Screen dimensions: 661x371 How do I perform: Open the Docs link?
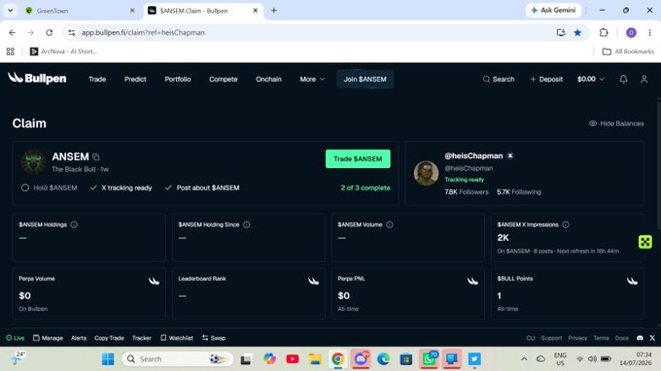[622, 338]
